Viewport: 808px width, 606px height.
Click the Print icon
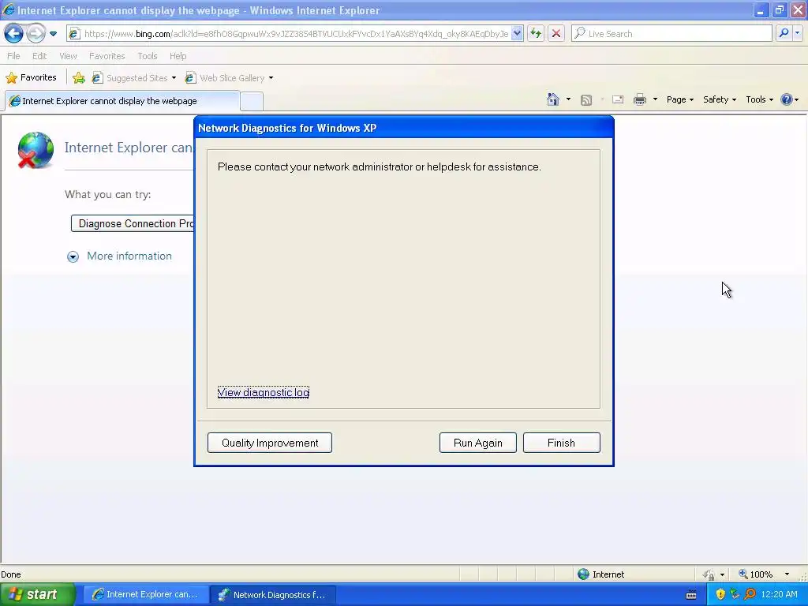pos(640,100)
